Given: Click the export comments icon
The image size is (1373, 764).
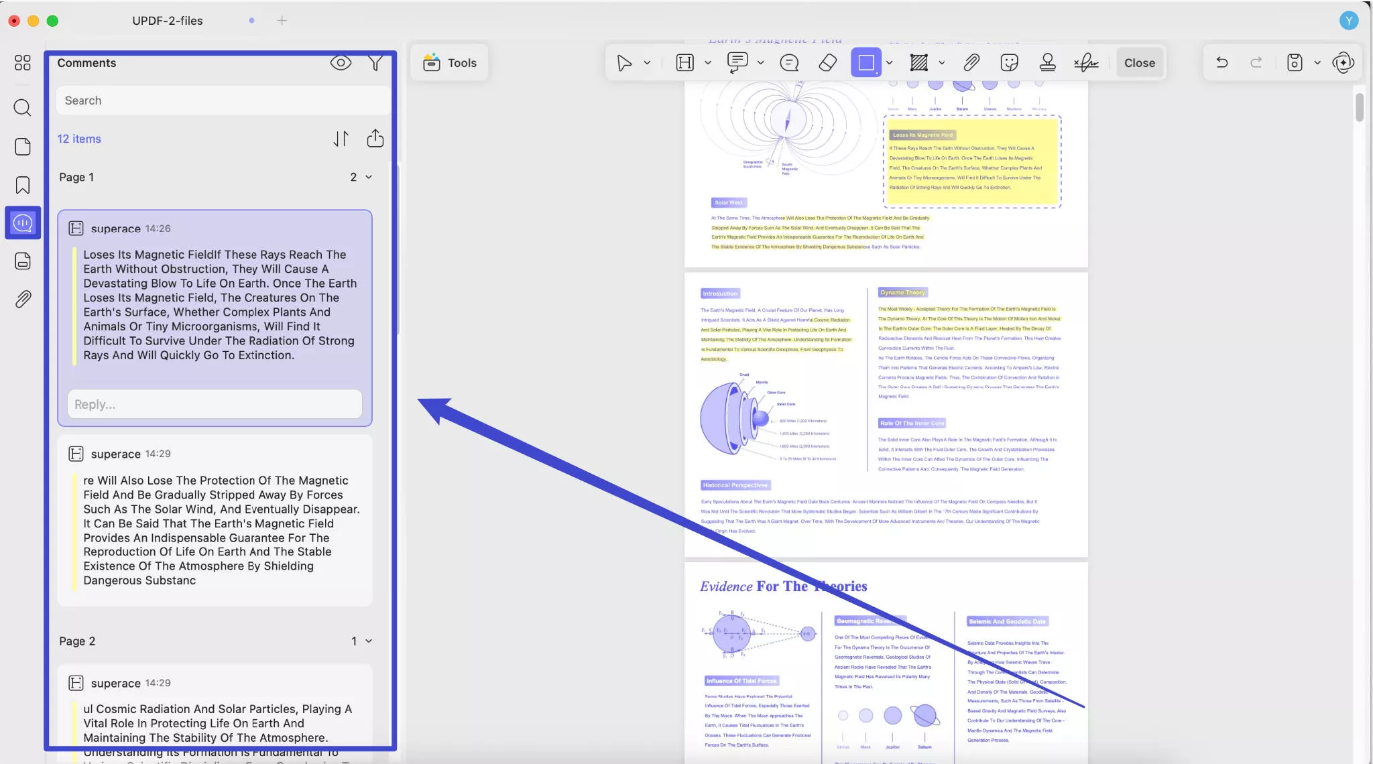Looking at the screenshot, I should point(375,139).
